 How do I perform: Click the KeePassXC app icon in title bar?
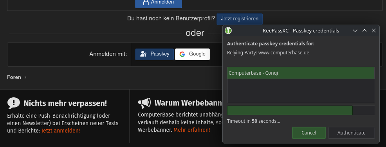[229, 30]
